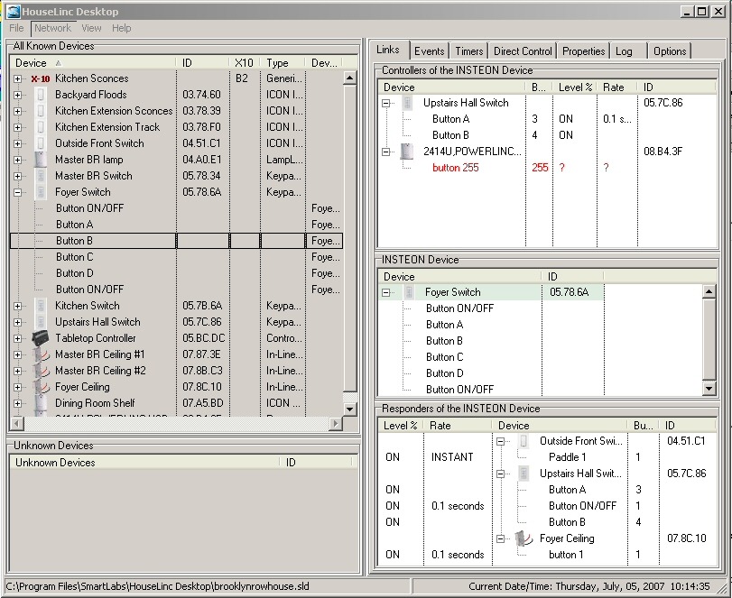The image size is (732, 598).
Task: Select the red 'button 255' controller entry
Action: 456,168
